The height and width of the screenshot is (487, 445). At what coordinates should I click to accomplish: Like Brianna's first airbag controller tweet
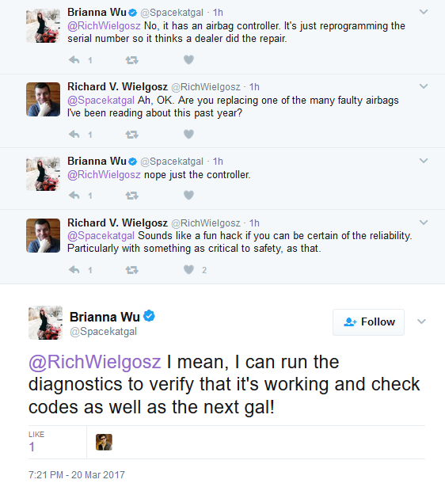188,59
